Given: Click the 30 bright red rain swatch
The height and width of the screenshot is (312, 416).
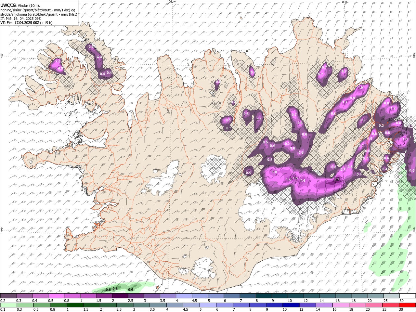Looking at the screenshot, I should (x=407, y=305).
